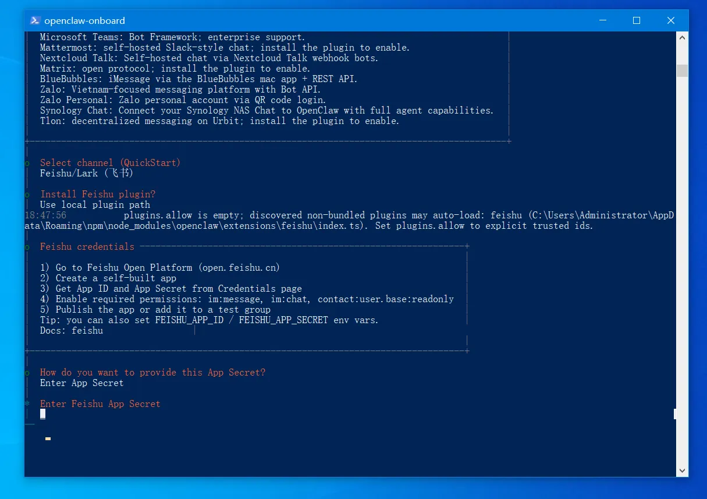The image size is (707, 499).
Task: Minimize the openclaw-onboard window
Action: coord(602,20)
